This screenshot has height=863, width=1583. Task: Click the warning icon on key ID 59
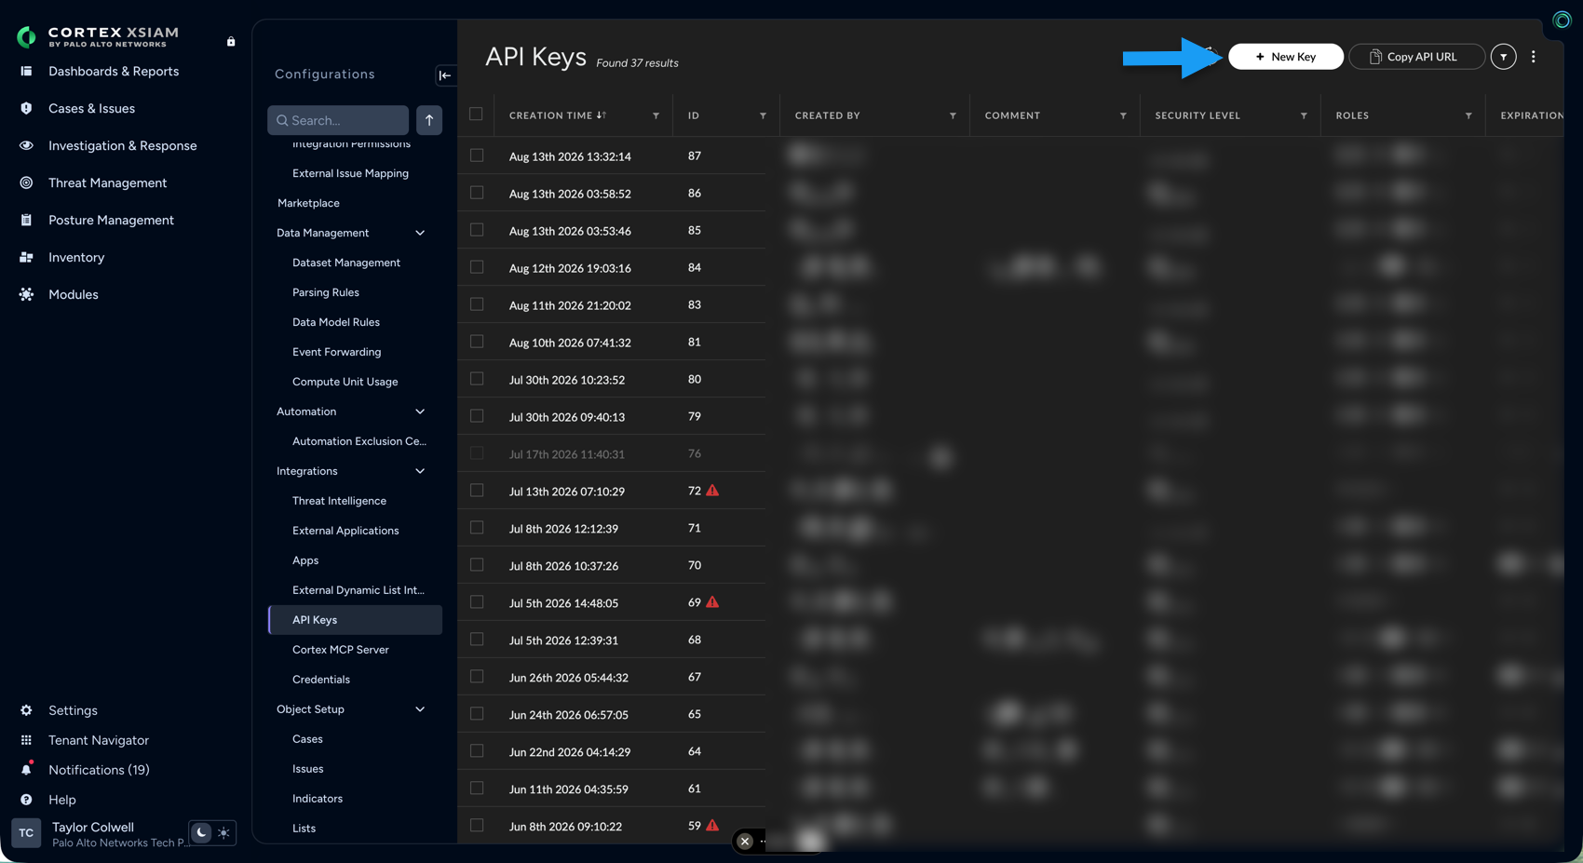[x=712, y=826]
